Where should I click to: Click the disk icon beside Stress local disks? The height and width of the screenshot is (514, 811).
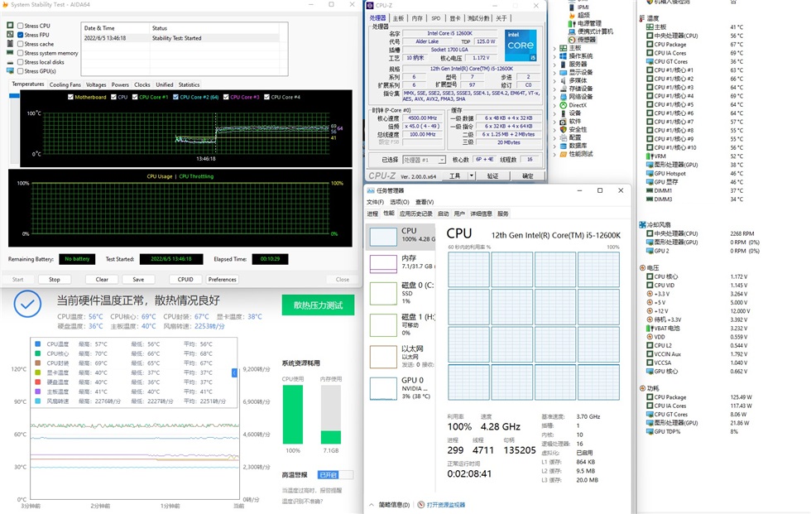(10, 61)
